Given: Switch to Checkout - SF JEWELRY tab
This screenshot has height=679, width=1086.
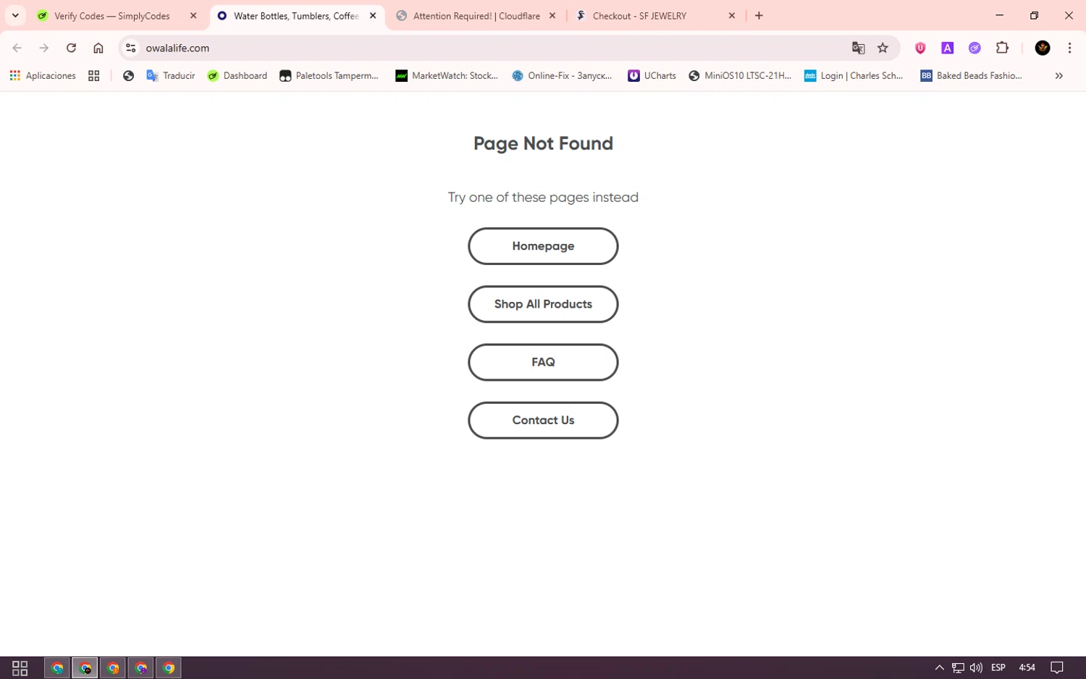Looking at the screenshot, I should click(x=639, y=16).
